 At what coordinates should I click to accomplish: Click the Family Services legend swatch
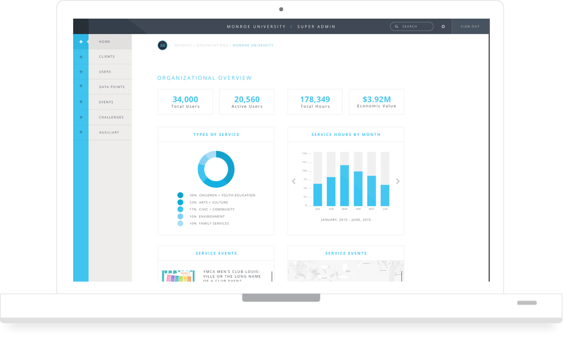tap(180, 223)
